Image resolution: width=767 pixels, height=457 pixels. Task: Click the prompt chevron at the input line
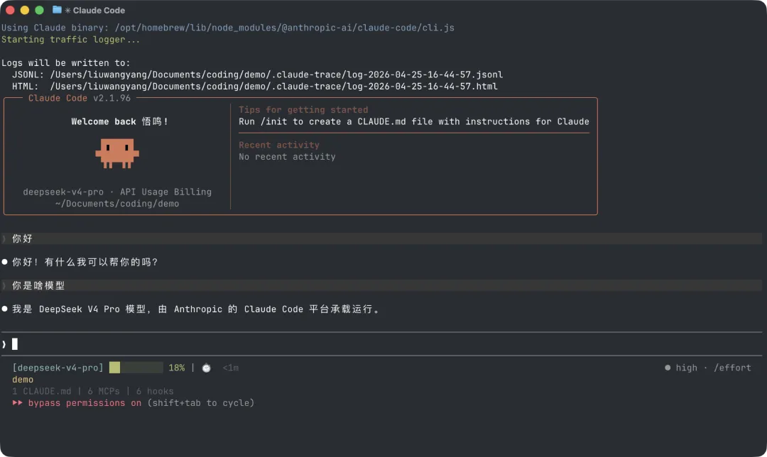(x=4, y=344)
